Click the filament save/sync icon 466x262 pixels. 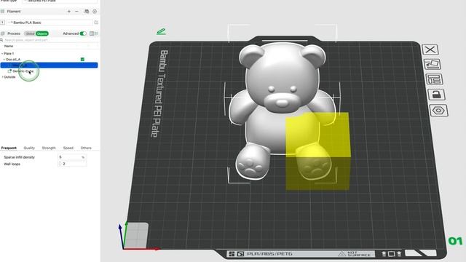[87, 12]
